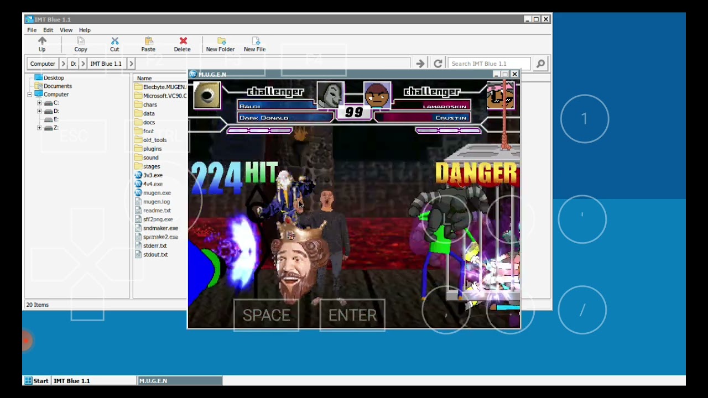
Task: Select the readme.txt file
Action: point(153,211)
